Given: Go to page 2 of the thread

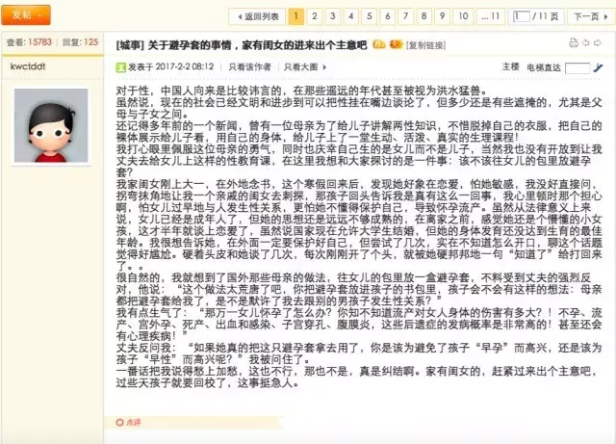Looking at the screenshot, I should point(314,16).
